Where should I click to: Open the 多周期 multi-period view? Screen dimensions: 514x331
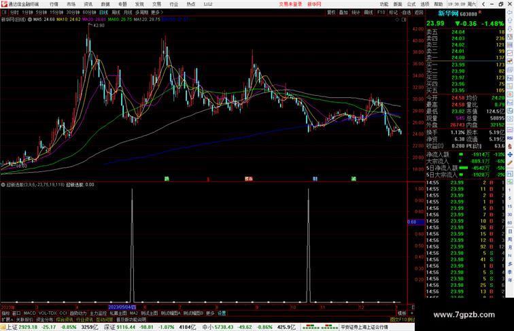click(x=141, y=12)
